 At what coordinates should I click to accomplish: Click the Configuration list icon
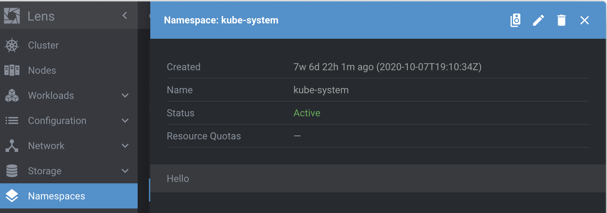pyautogui.click(x=12, y=120)
